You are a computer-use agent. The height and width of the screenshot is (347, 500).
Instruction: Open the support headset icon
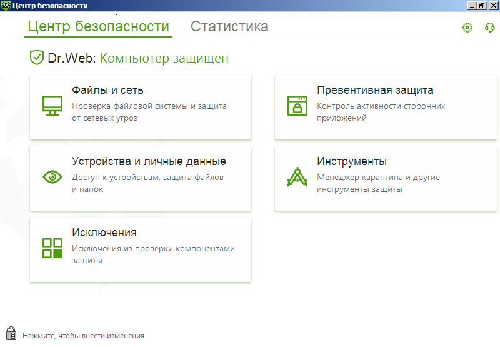coord(490,28)
